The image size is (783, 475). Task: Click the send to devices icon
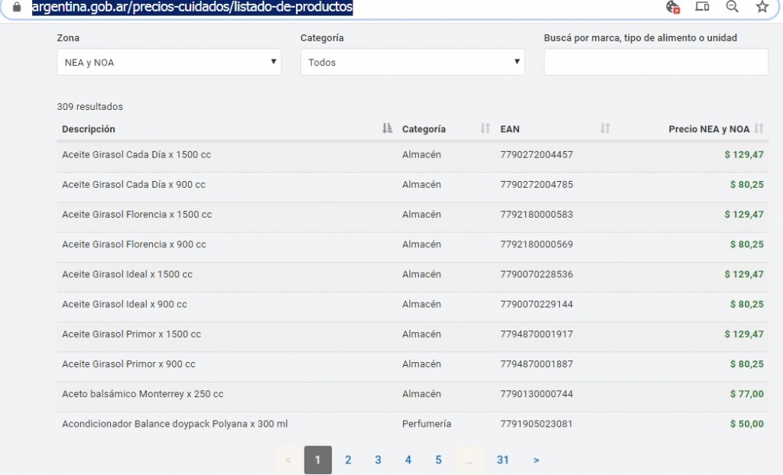[702, 7]
